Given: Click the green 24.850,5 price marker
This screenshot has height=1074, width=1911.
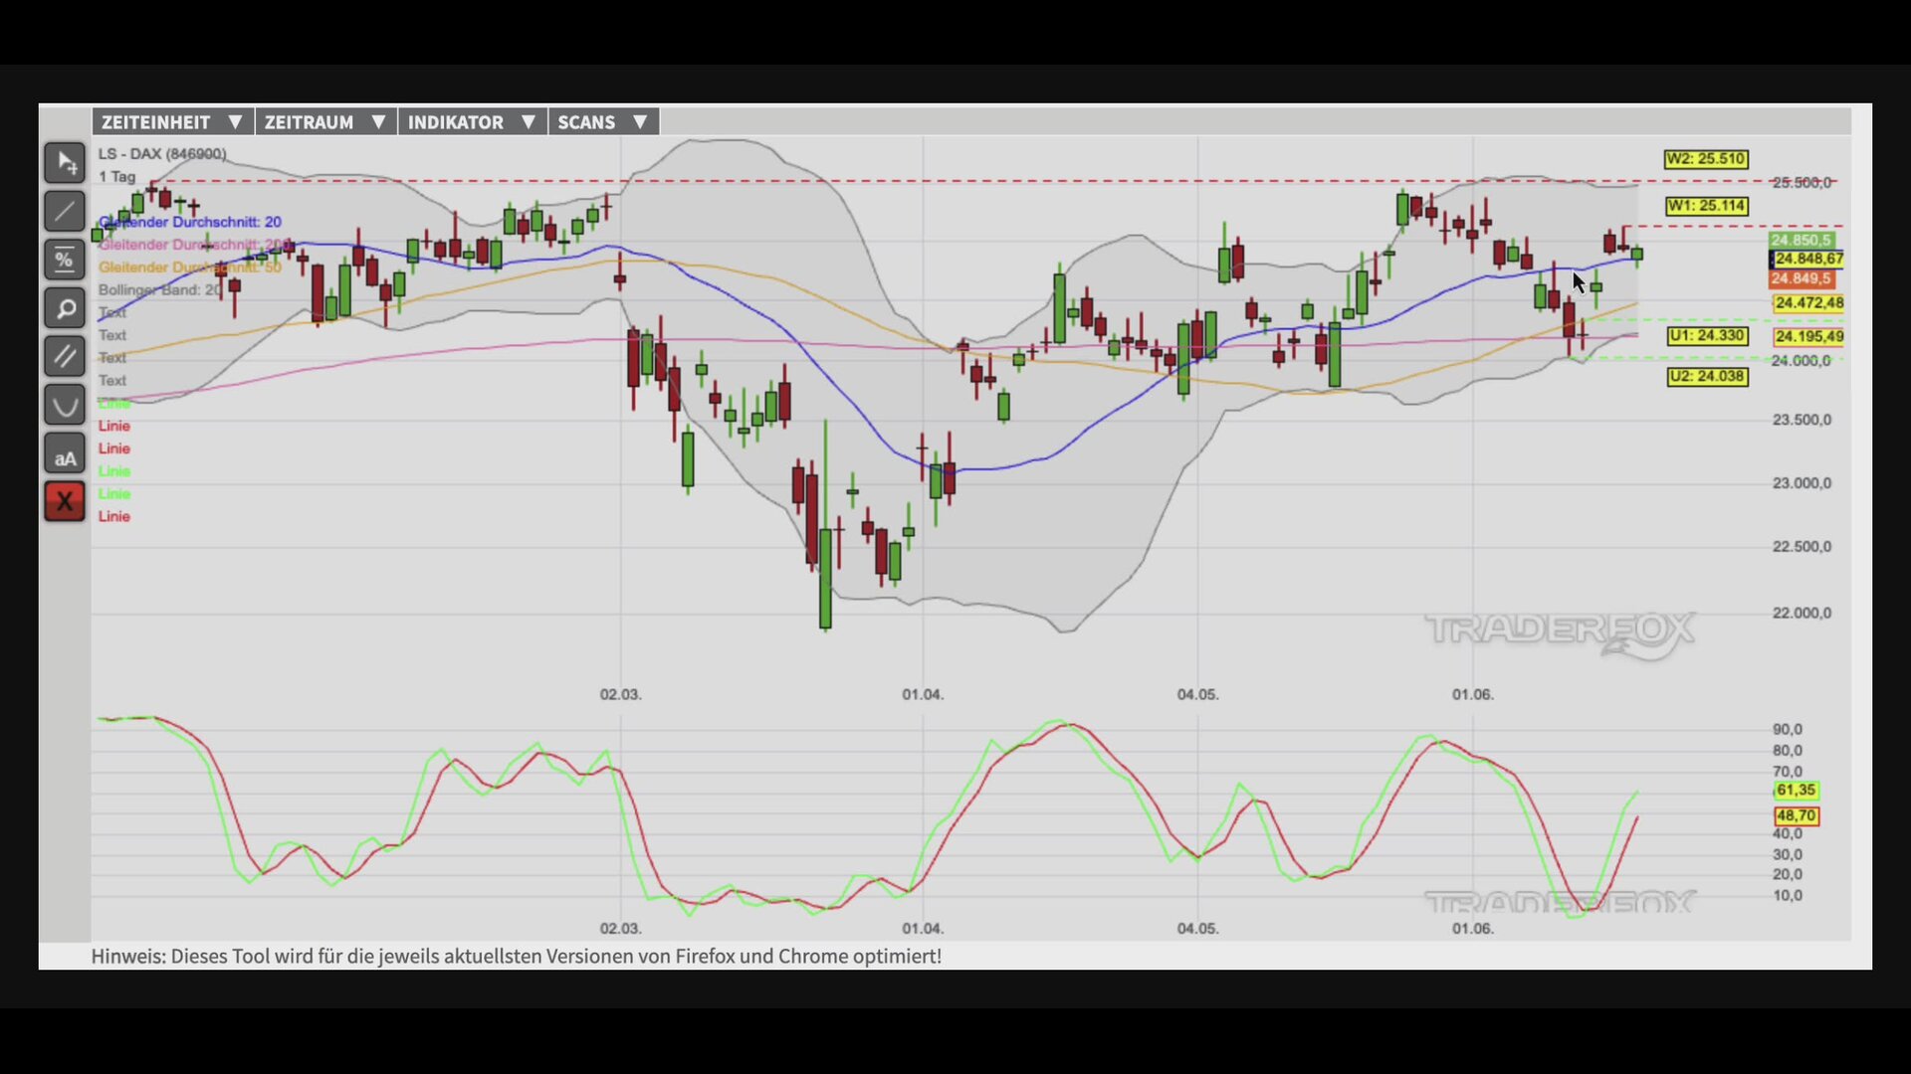Looking at the screenshot, I should pos(1801,241).
